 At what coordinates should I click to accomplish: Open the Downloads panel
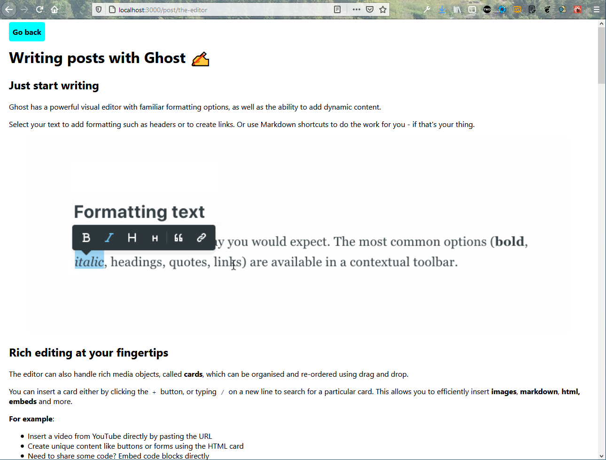tap(442, 9)
